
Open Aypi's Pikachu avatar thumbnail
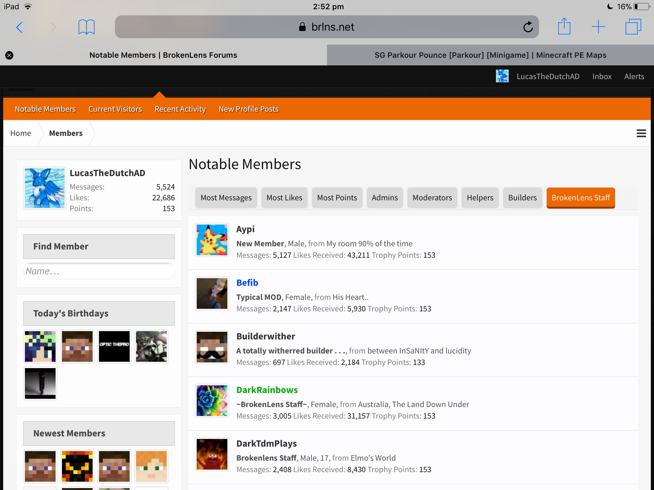pyautogui.click(x=212, y=240)
